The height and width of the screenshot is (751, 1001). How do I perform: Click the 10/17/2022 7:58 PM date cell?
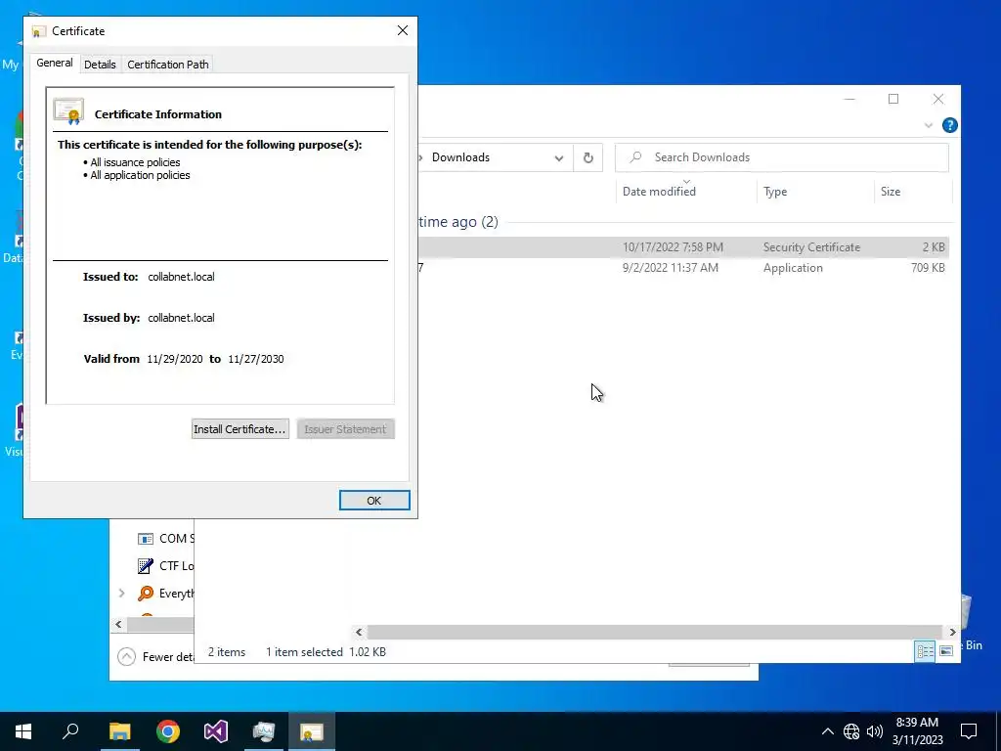pos(673,247)
